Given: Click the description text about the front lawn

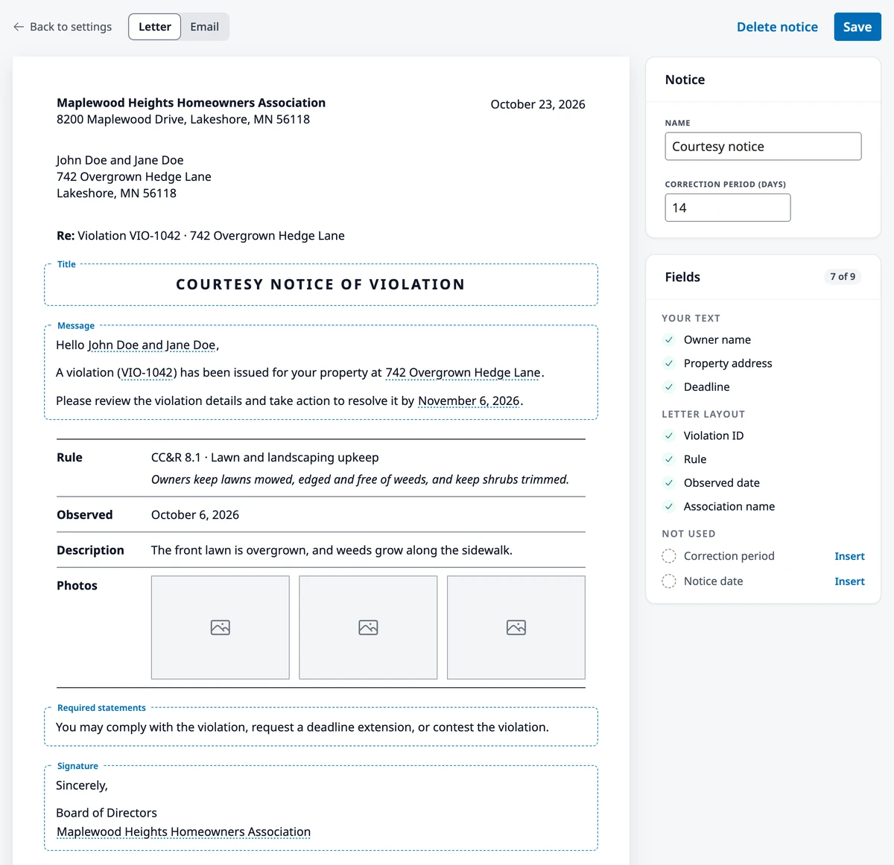Looking at the screenshot, I should coord(332,551).
